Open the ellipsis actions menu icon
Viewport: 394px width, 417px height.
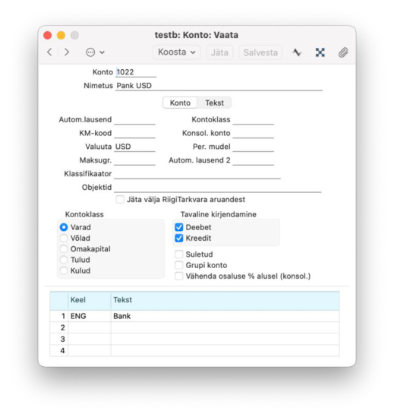point(90,52)
